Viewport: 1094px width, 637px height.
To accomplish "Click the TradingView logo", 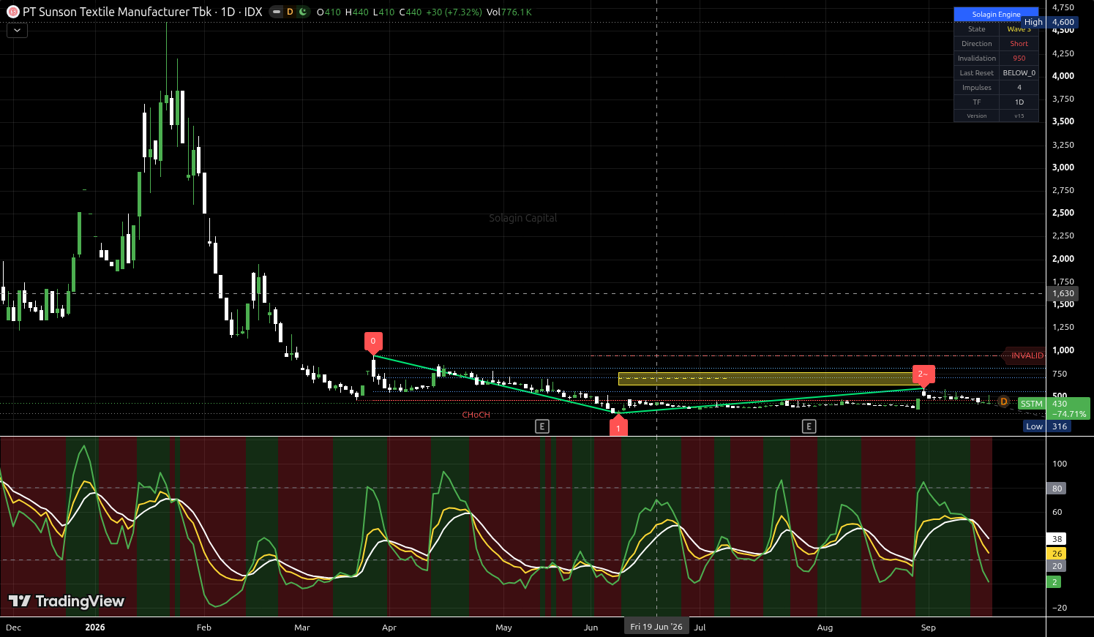I will pos(67,601).
